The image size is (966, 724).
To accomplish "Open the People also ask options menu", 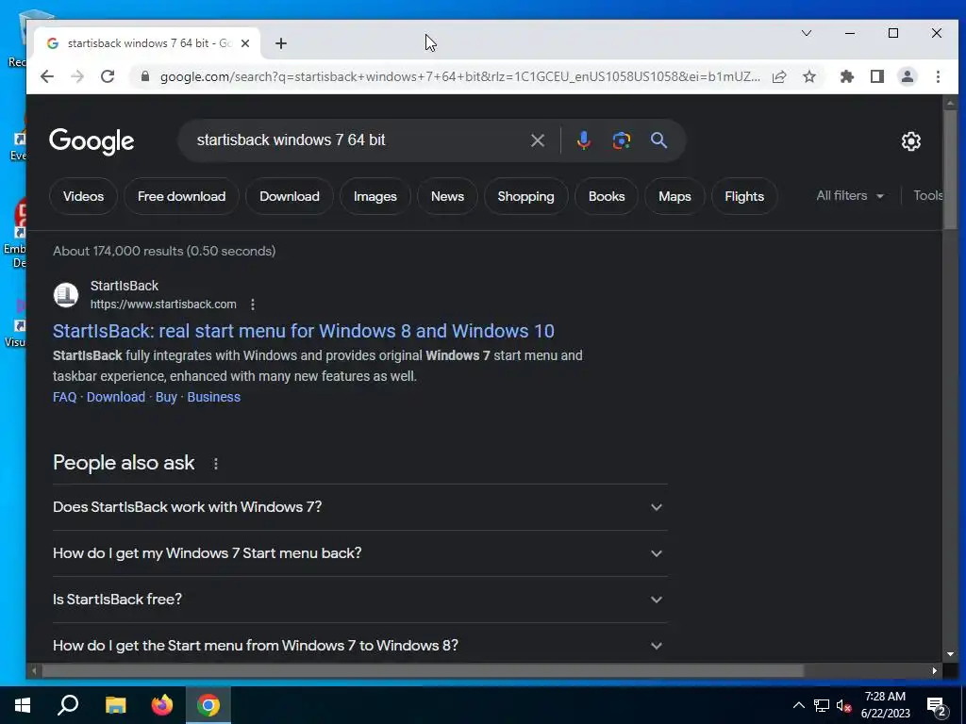I will click(x=216, y=464).
